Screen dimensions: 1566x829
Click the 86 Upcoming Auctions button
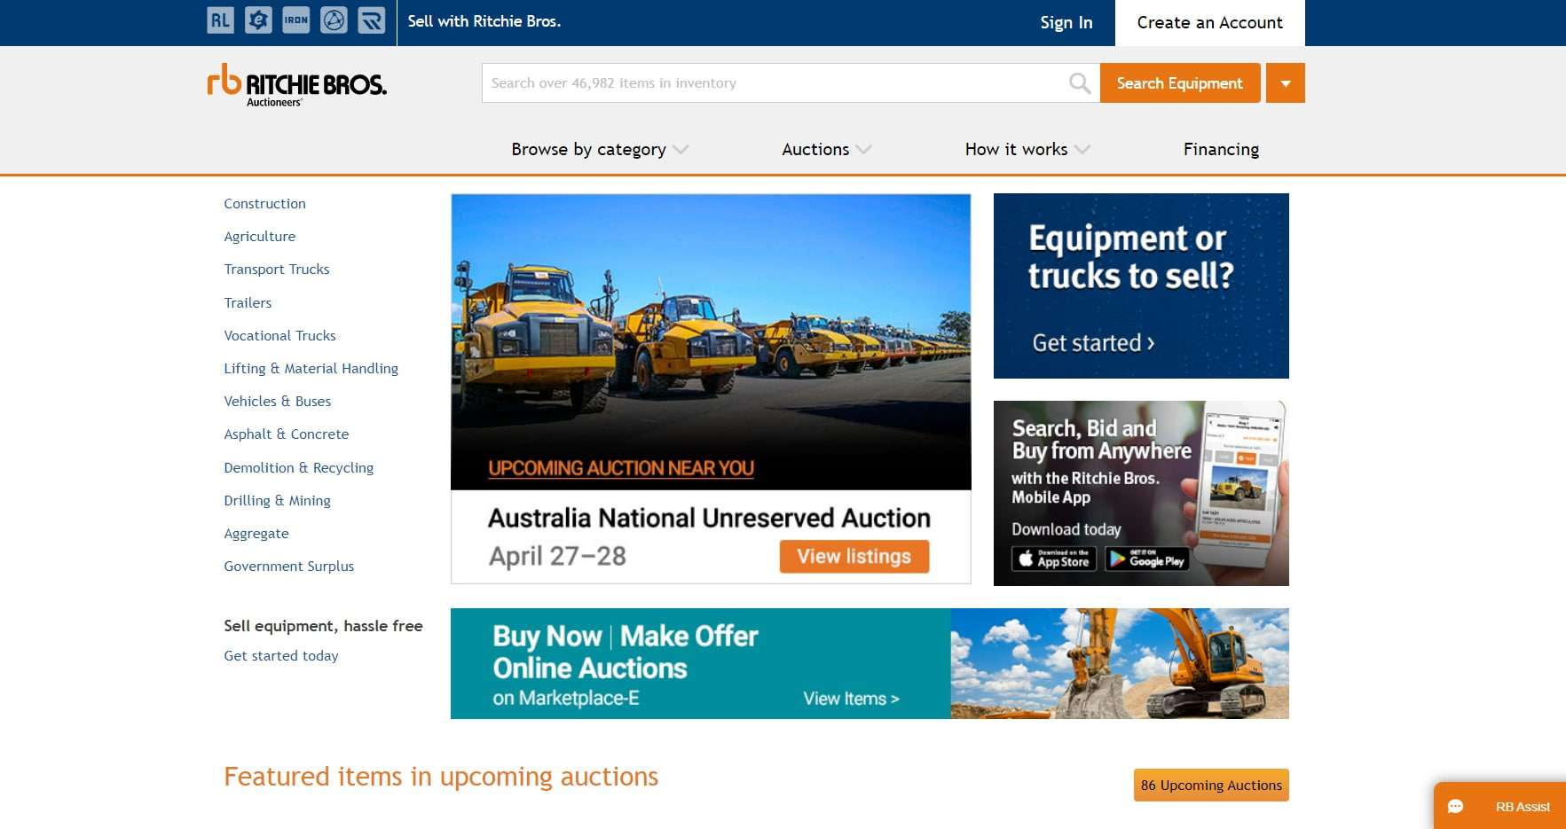1211,786
